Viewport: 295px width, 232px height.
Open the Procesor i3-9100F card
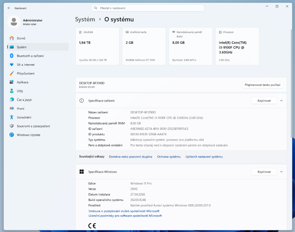pos(237,46)
